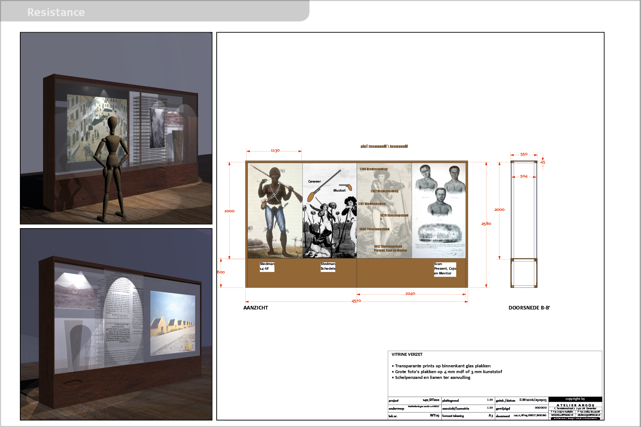Click the cross-section vitrine drawing

(524, 224)
